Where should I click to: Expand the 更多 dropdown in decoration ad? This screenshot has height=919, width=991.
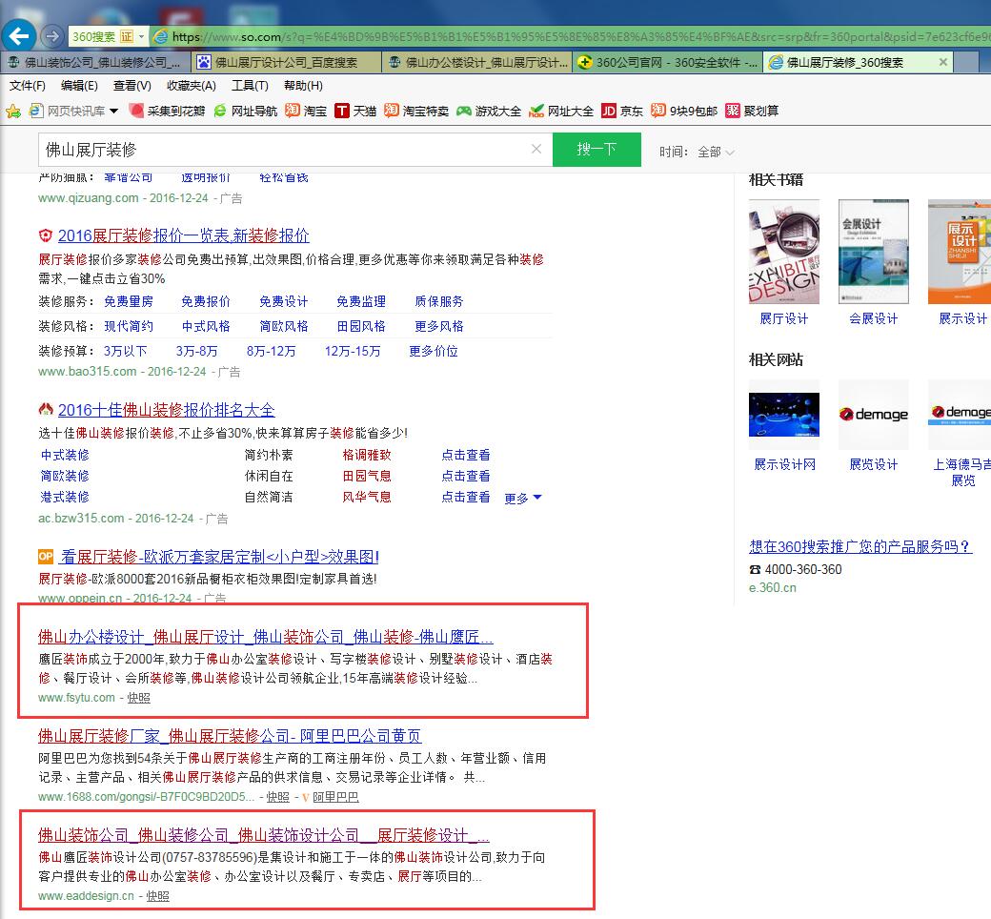coord(523,499)
